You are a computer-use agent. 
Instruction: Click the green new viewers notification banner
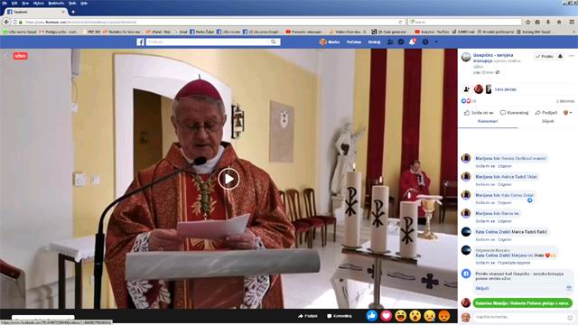pos(522,303)
